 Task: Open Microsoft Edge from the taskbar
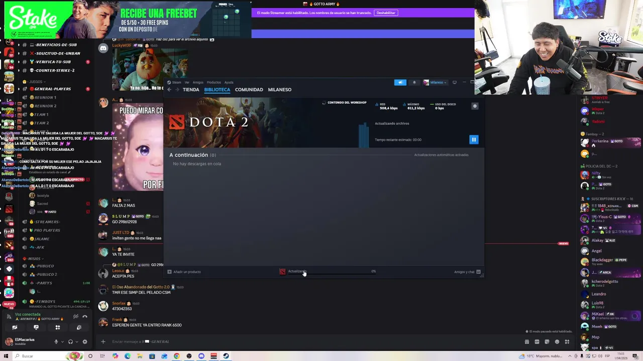point(128,356)
